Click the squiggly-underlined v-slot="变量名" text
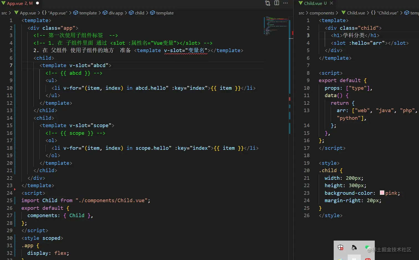The width and height of the screenshot is (419, 260). (185, 50)
